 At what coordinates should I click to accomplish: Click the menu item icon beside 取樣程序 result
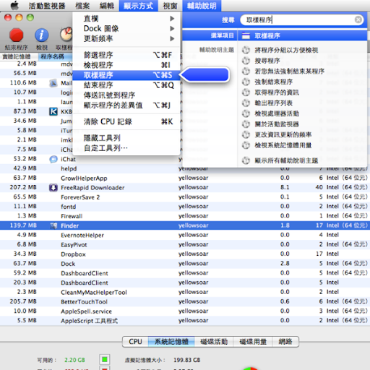coord(246,36)
